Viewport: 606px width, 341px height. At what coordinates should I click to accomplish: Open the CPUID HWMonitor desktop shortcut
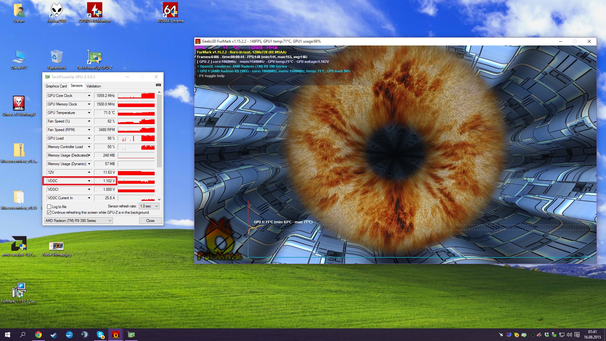(94, 10)
